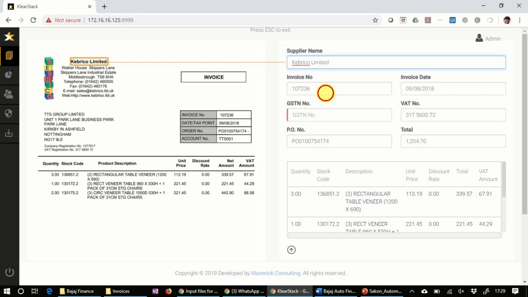Click the download icon in sidebar
528x297 pixels.
click(x=9, y=133)
